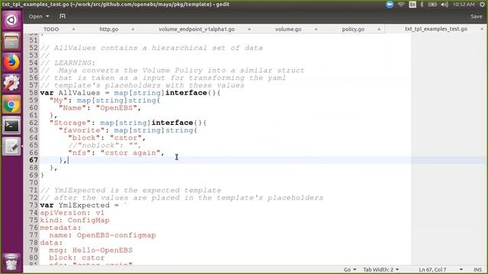Open Tab Width selector
488x274 pixels.
[x=381, y=269]
